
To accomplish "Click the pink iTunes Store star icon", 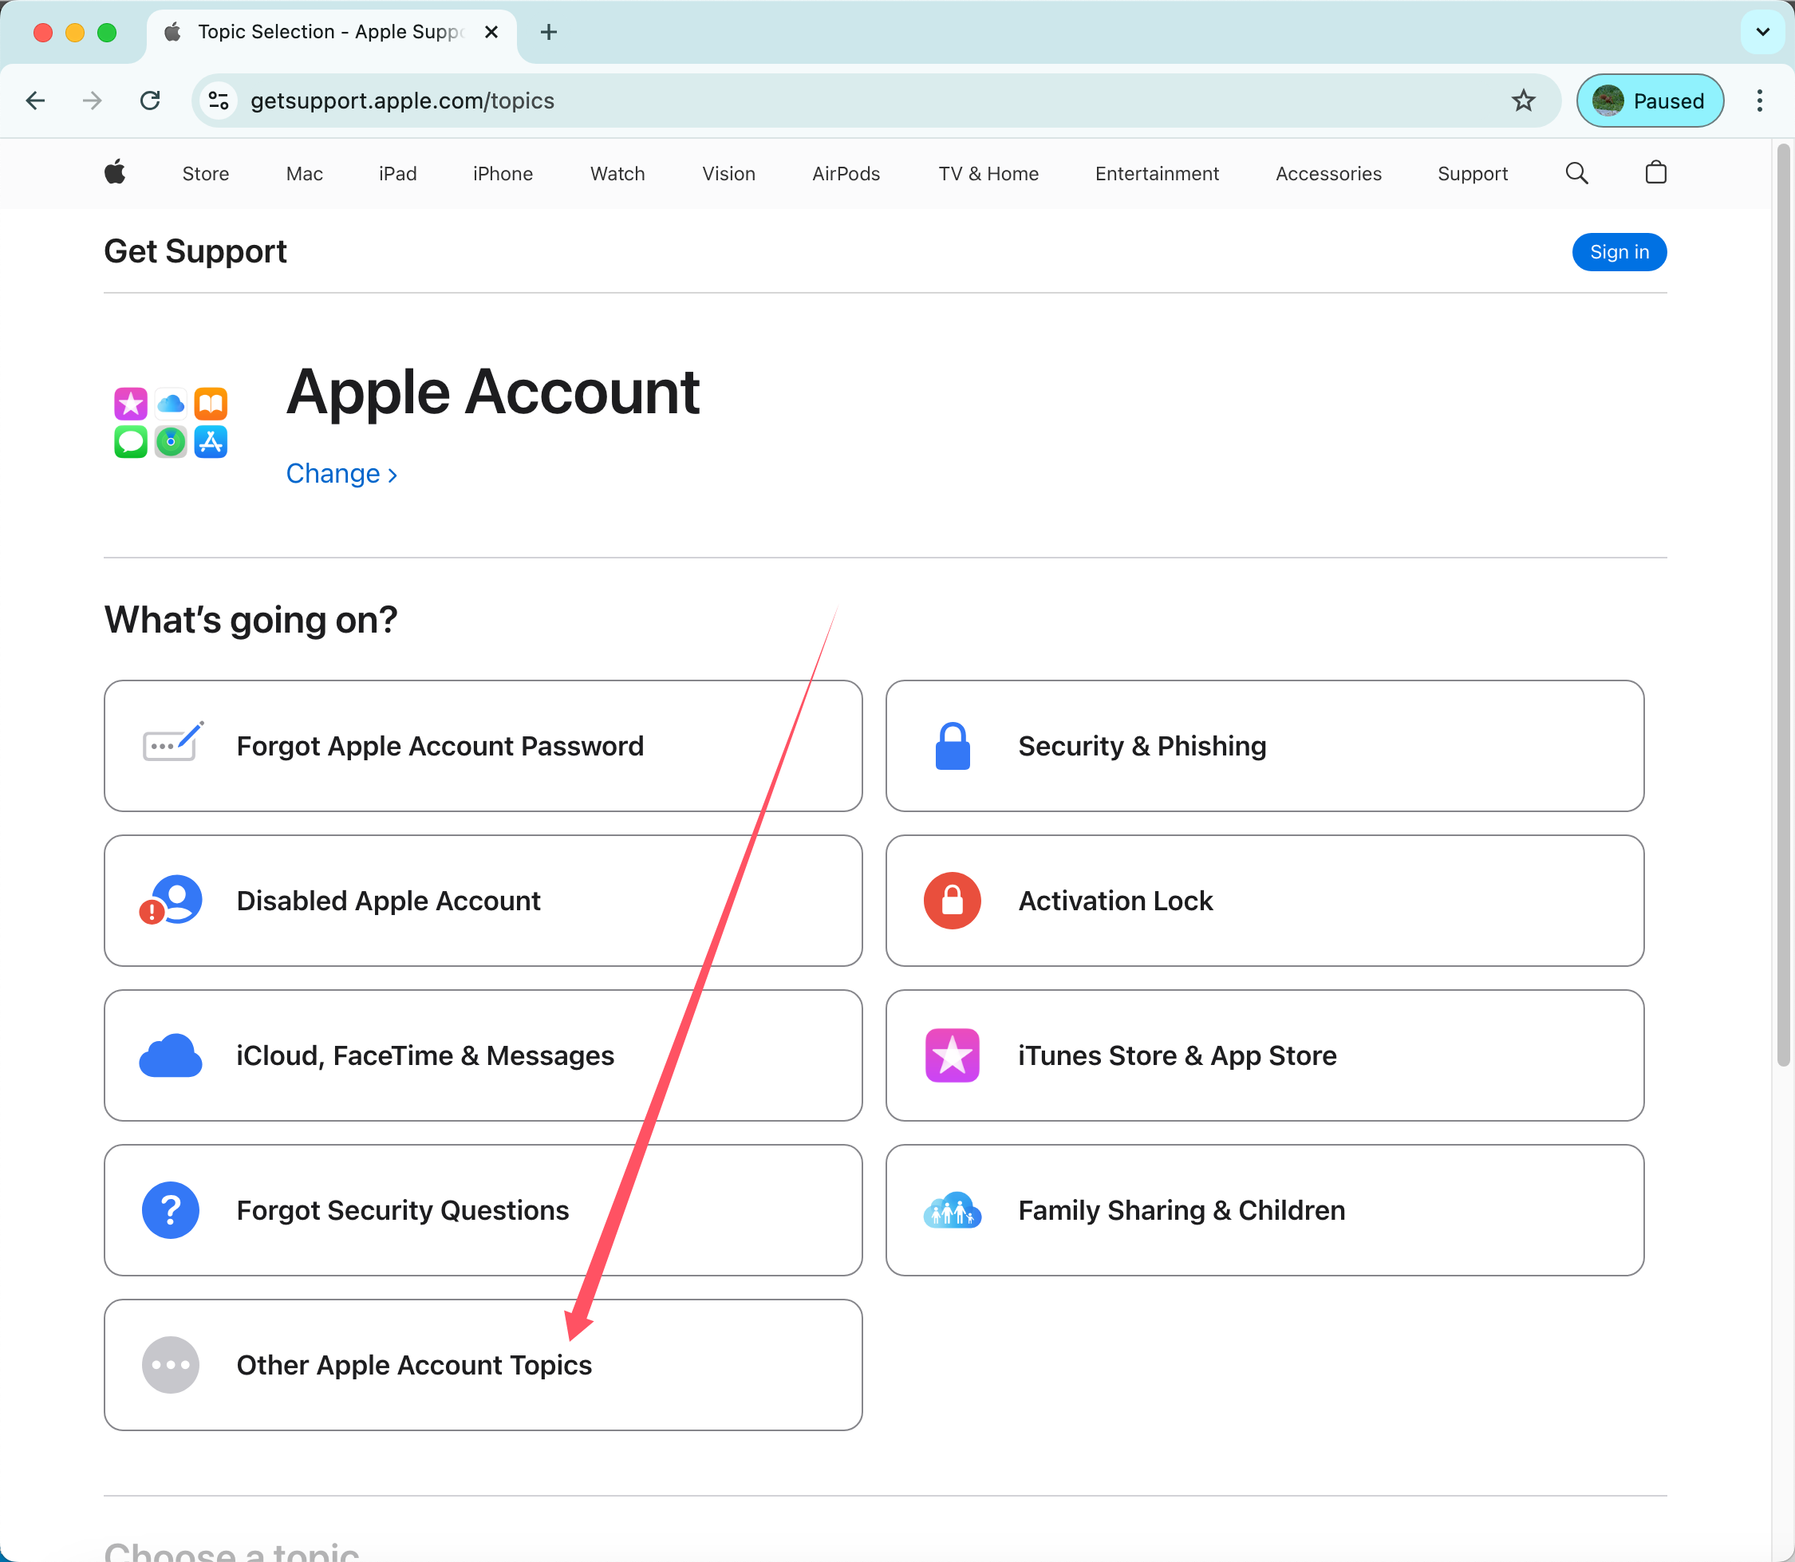I will point(952,1055).
